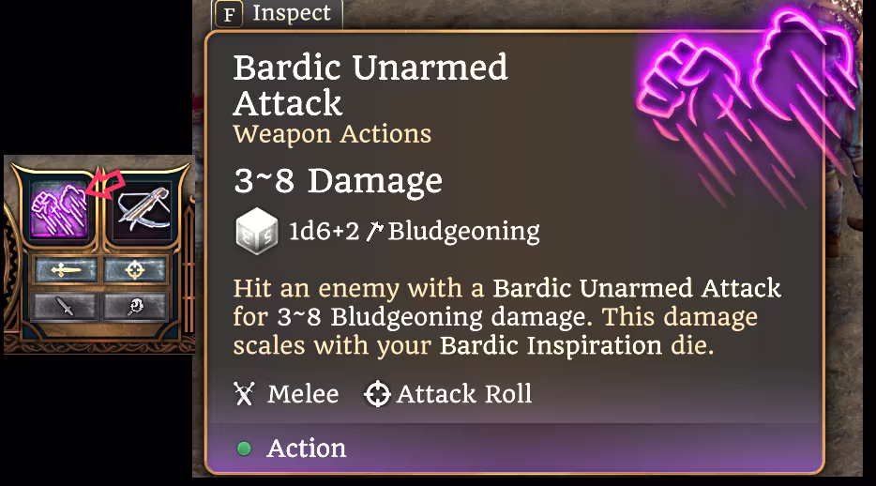Click the green Action point dot
The height and width of the screenshot is (486, 876).
(x=244, y=448)
